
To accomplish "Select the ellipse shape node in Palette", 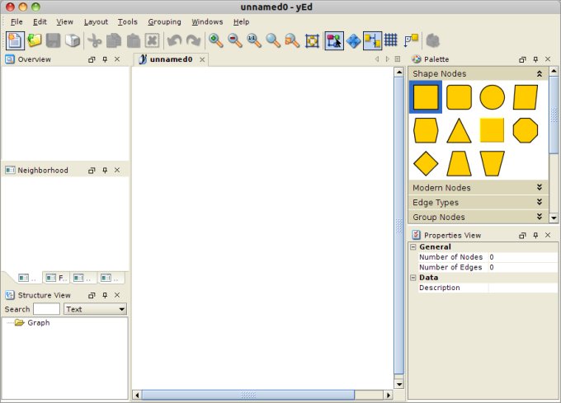I will click(492, 97).
